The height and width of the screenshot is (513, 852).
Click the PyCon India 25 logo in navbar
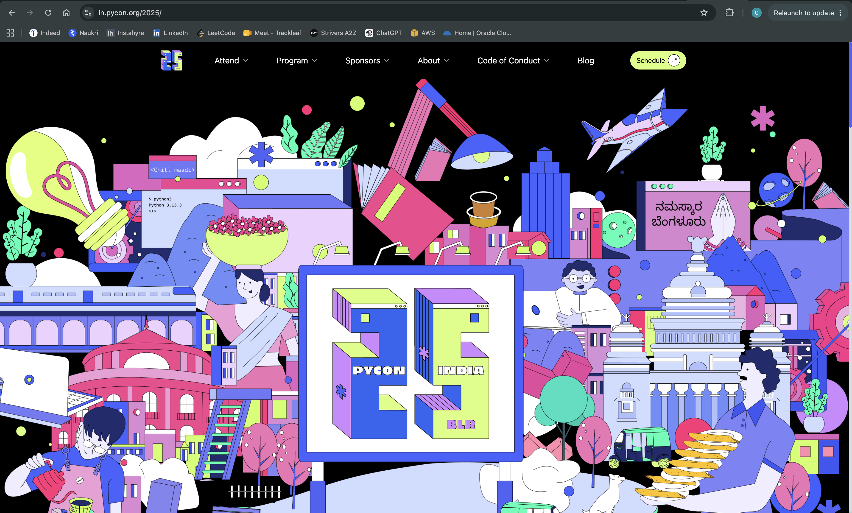[x=171, y=60]
